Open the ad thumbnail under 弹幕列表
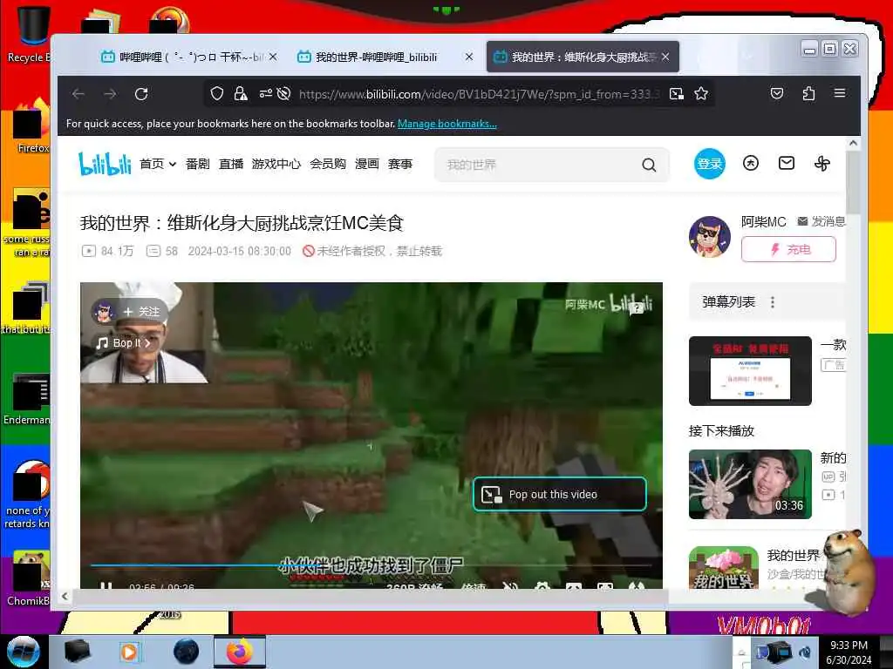This screenshot has width=893, height=669. (x=750, y=371)
